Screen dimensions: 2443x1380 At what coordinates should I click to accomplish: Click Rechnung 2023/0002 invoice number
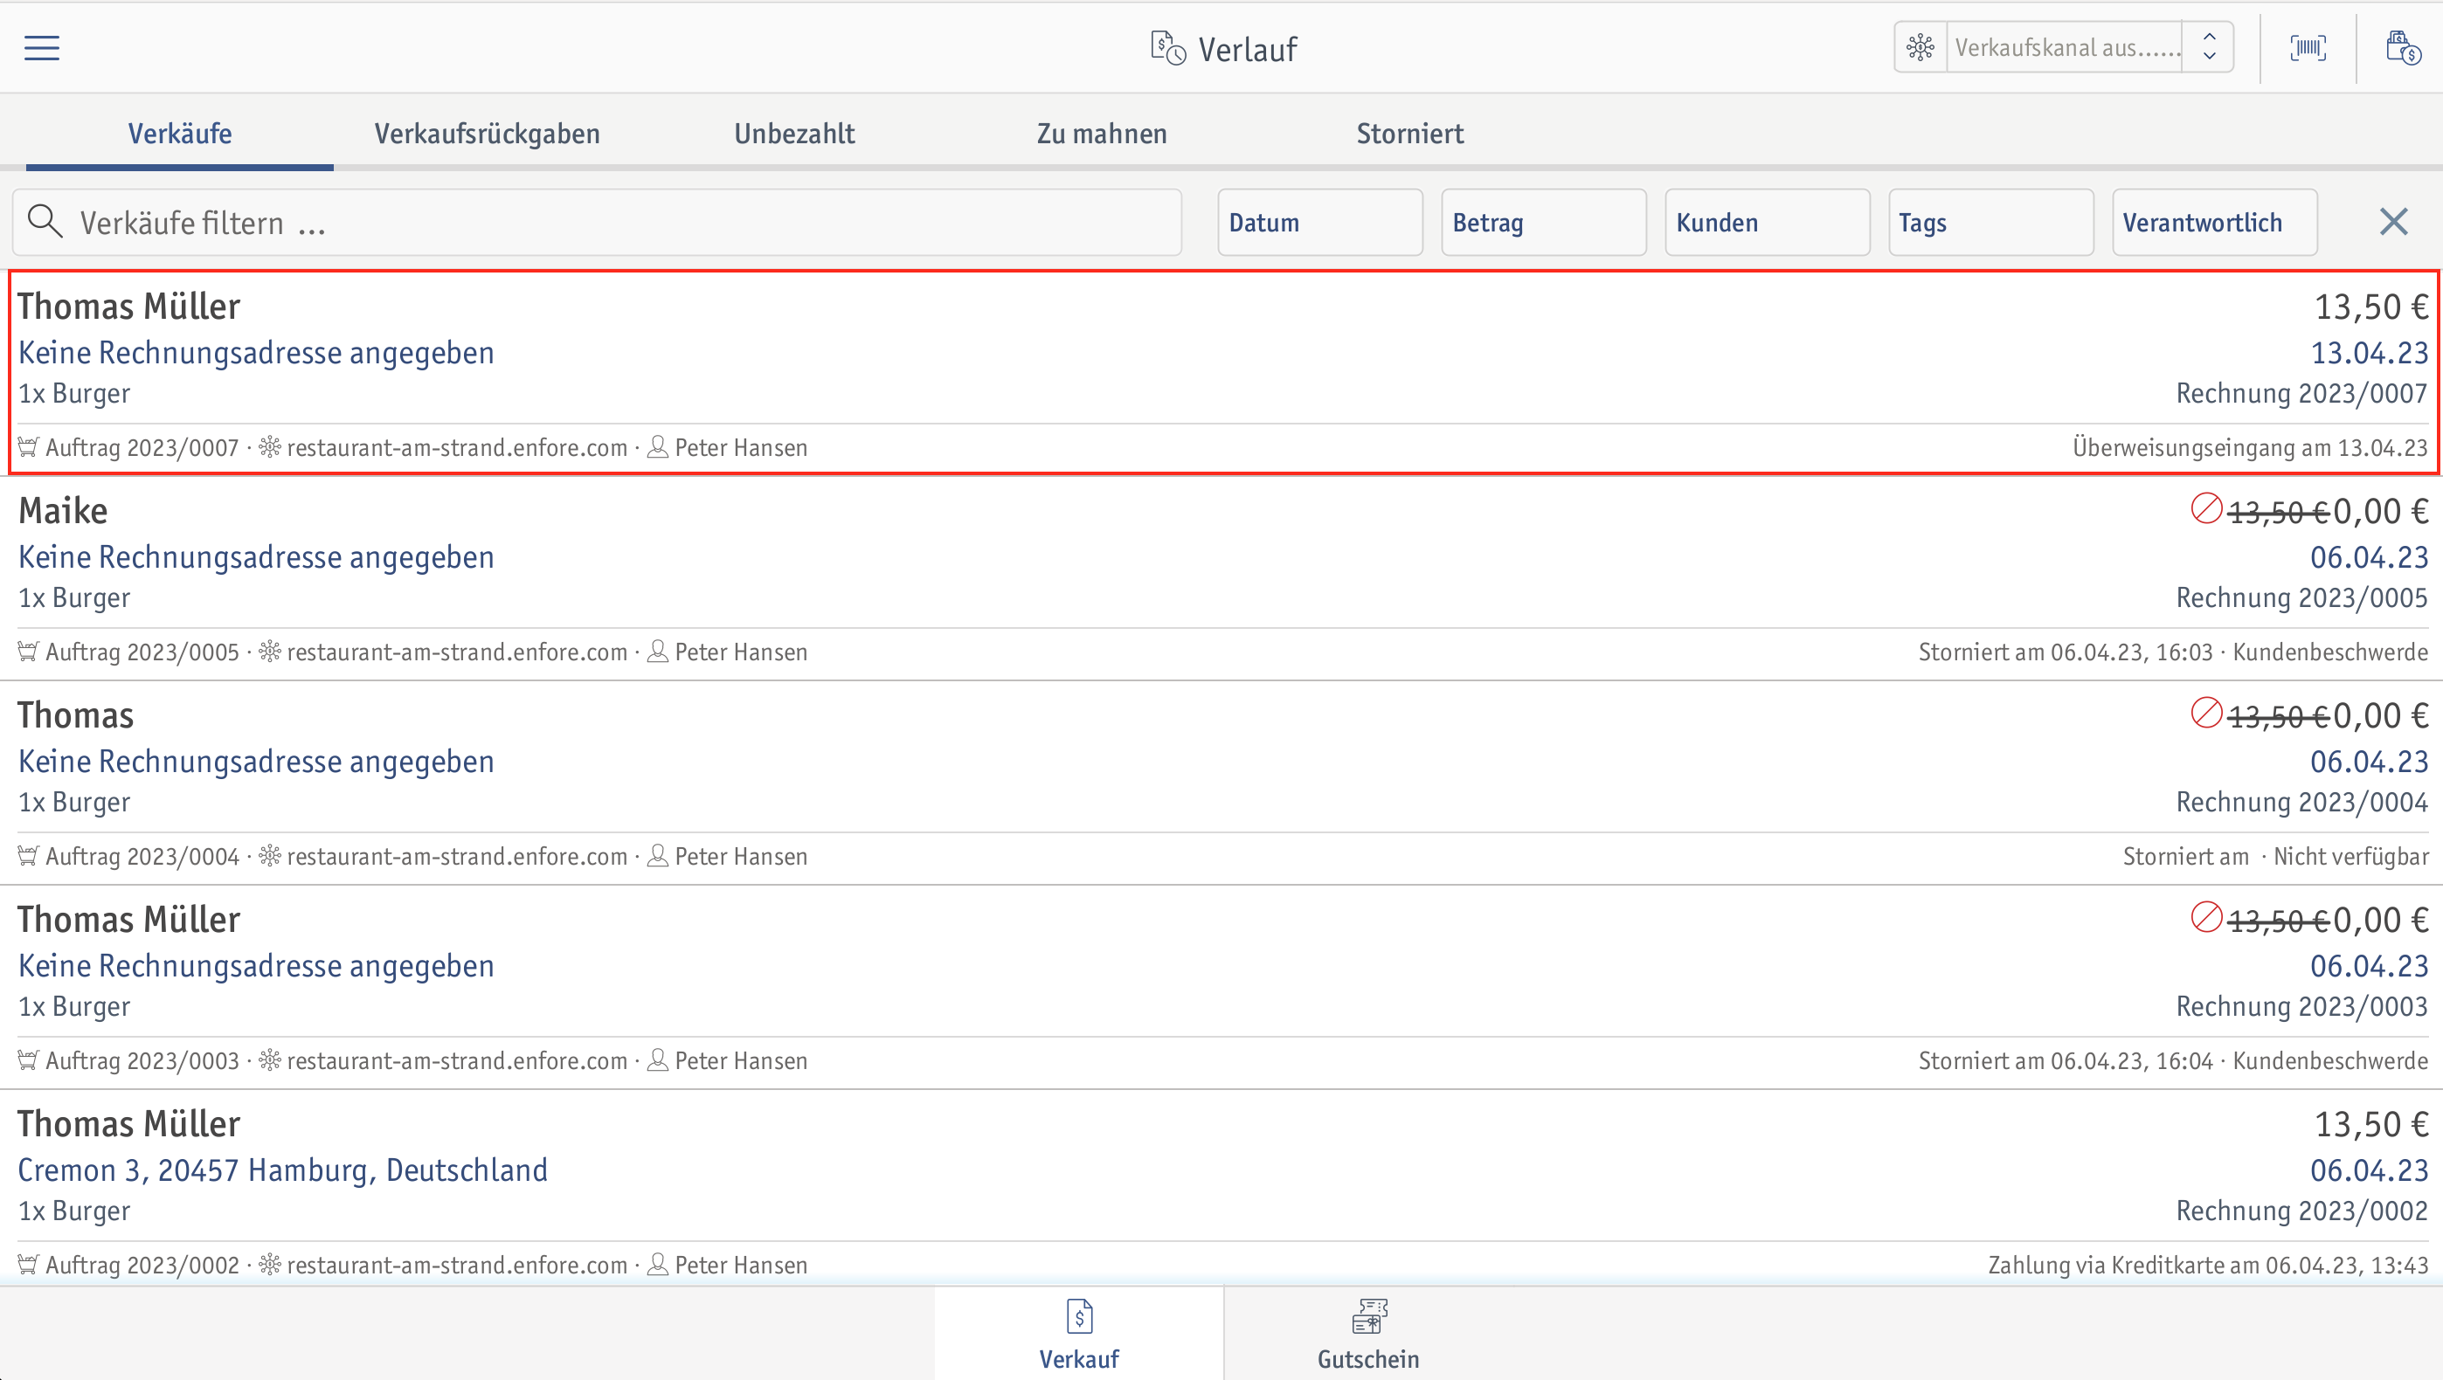coord(2301,1211)
